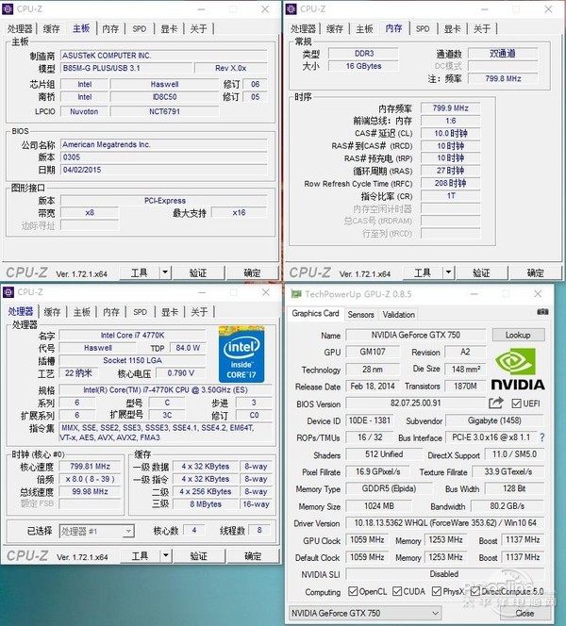Viewport: 566px width, 626px height.
Task: Click the Lookup button in GPU-Z
Action: (518, 335)
